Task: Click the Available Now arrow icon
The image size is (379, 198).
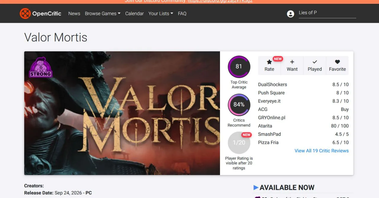Action: (256, 187)
